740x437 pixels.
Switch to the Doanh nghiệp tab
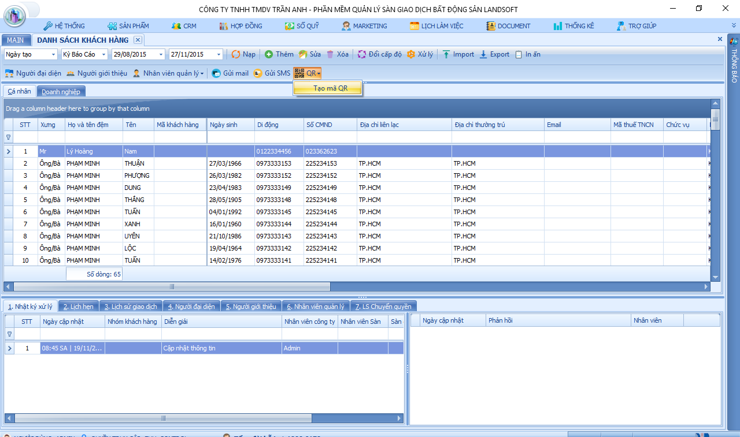click(61, 91)
